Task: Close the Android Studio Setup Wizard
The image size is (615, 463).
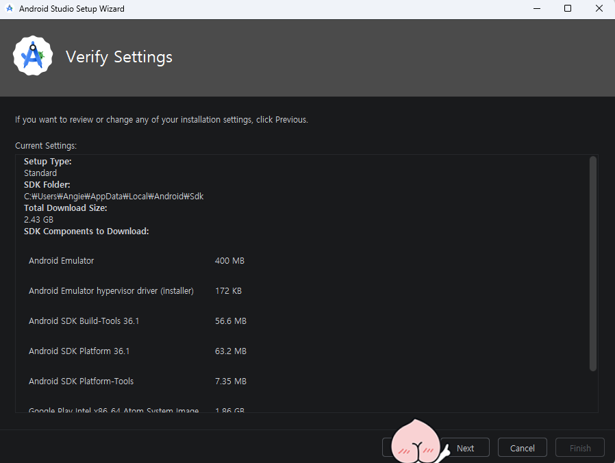Action: [599, 8]
